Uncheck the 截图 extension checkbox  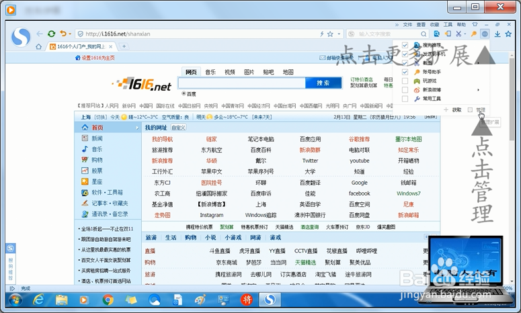[x=405, y=63]
